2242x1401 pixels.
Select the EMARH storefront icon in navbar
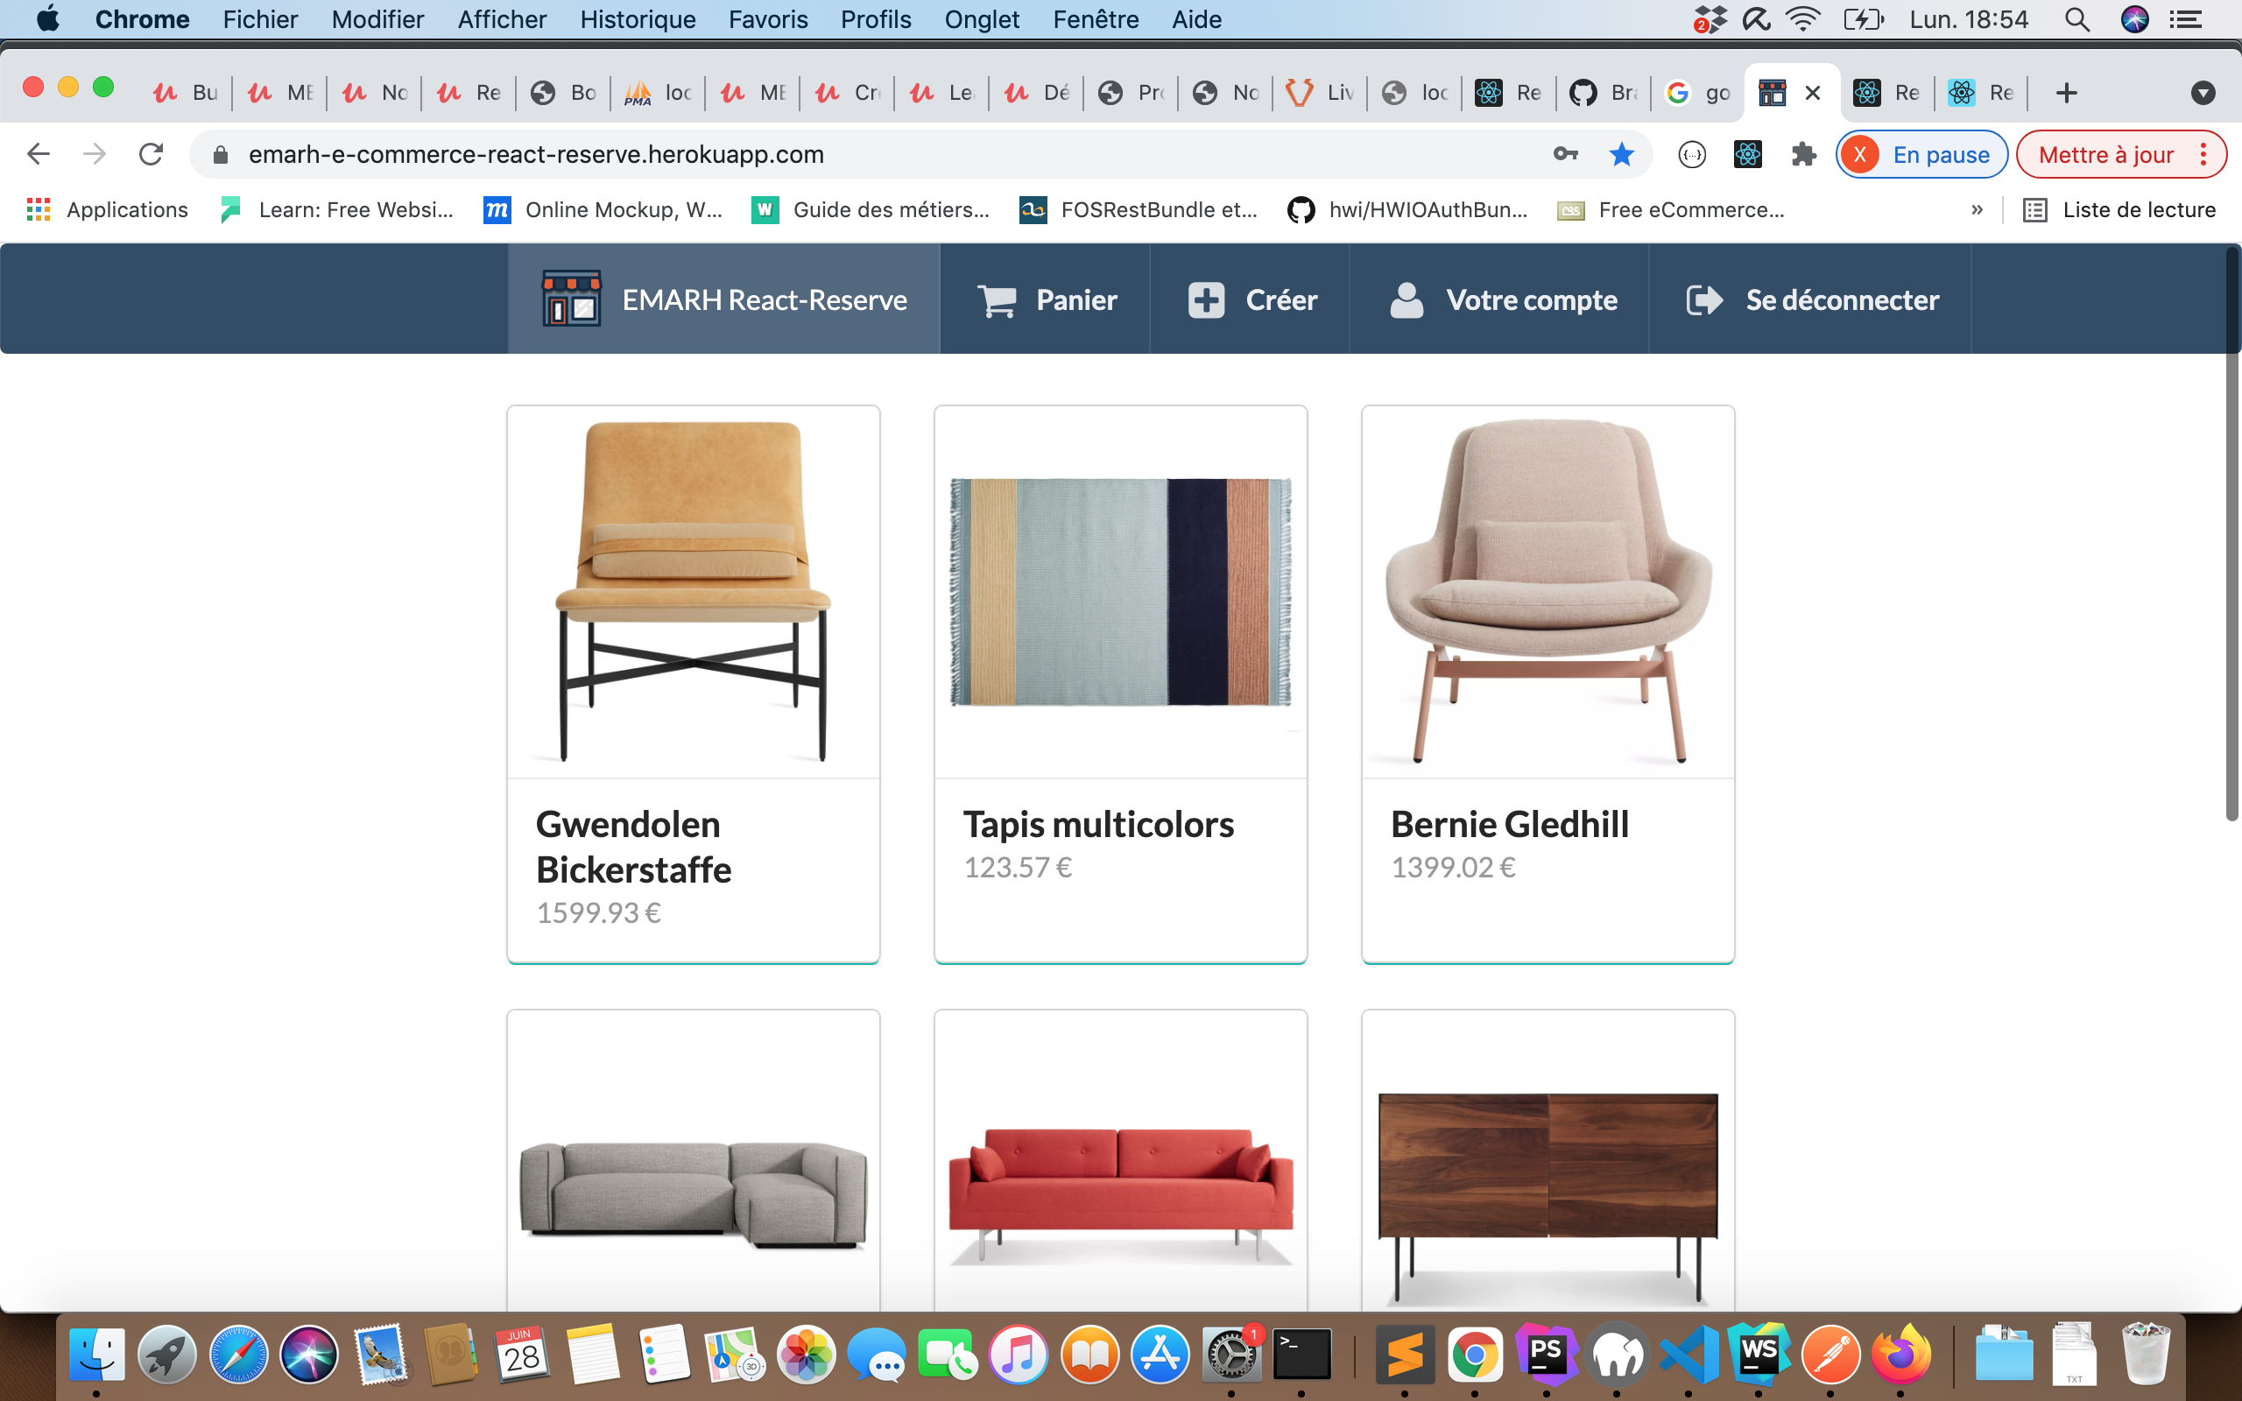pos(570,299)
